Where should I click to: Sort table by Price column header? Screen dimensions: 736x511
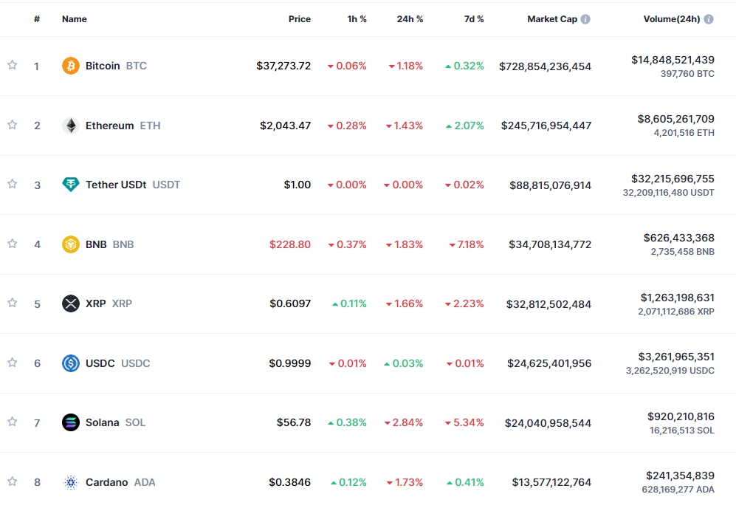tap(299, 19)
